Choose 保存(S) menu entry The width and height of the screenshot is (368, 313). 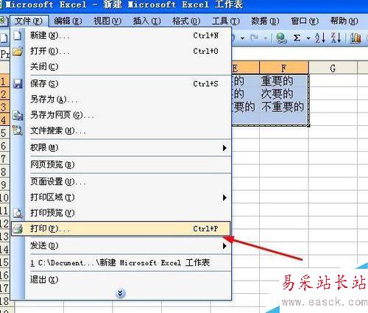coord(121,84)
